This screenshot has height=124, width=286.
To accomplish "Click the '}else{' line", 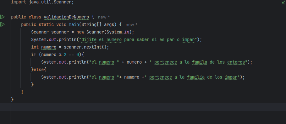I will pyautogui.click(x=39, y=69).
